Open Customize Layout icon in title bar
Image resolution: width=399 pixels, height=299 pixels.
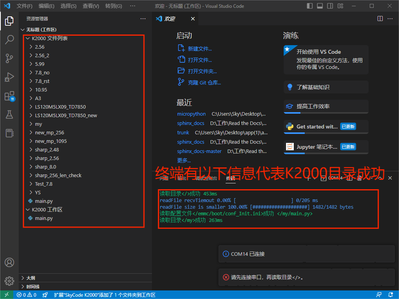tap(341, 6)
